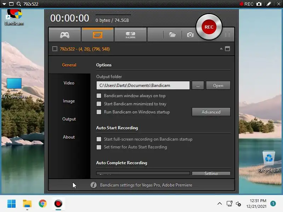Click the Open button for output folder

pos(218,86)
